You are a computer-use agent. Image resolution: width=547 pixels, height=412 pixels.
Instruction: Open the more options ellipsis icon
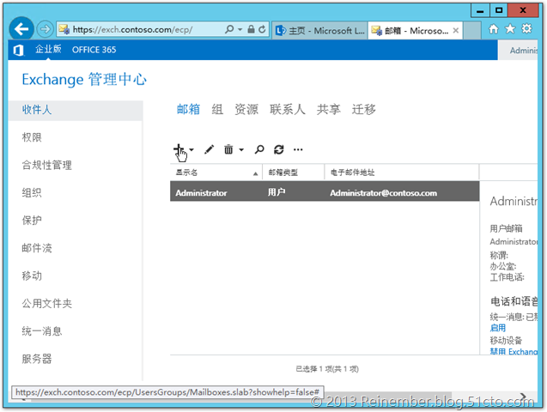(x=298, y=149)
